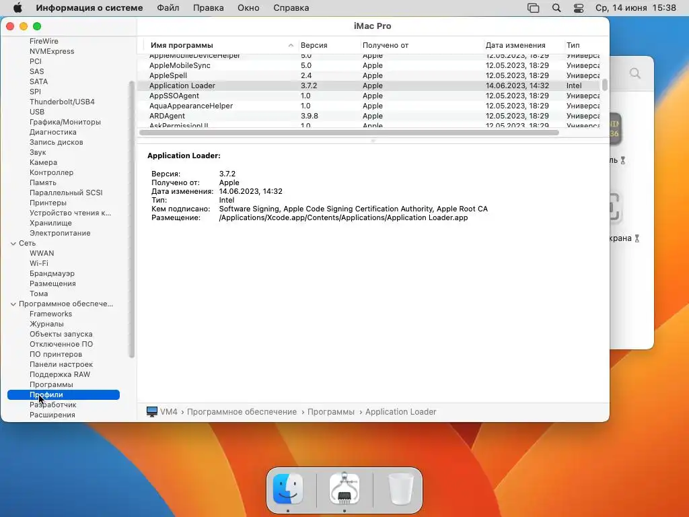Image resolution: width=689 pixels, height=517 pixels.
Task: Select FireWire in the sidebar
Action: point(44,41)
